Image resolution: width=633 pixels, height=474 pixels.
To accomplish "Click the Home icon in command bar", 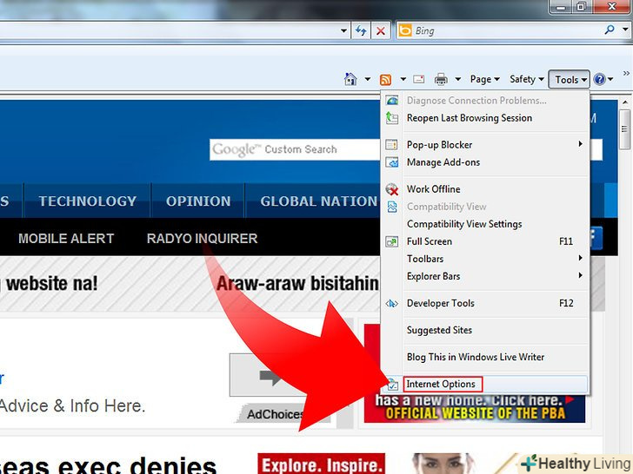I will click(350, 79).
